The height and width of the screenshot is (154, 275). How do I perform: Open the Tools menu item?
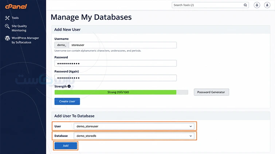[x=15, y=18]
